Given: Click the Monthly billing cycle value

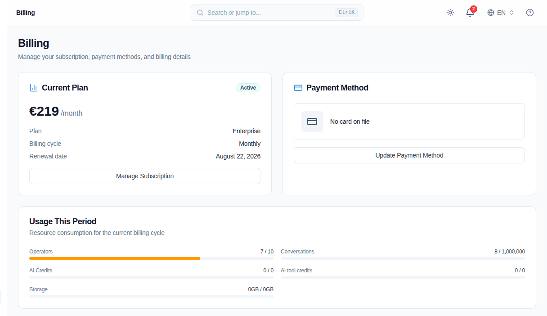Looking at the screenshot, I should pyautogui.click(x=250, y=144).
